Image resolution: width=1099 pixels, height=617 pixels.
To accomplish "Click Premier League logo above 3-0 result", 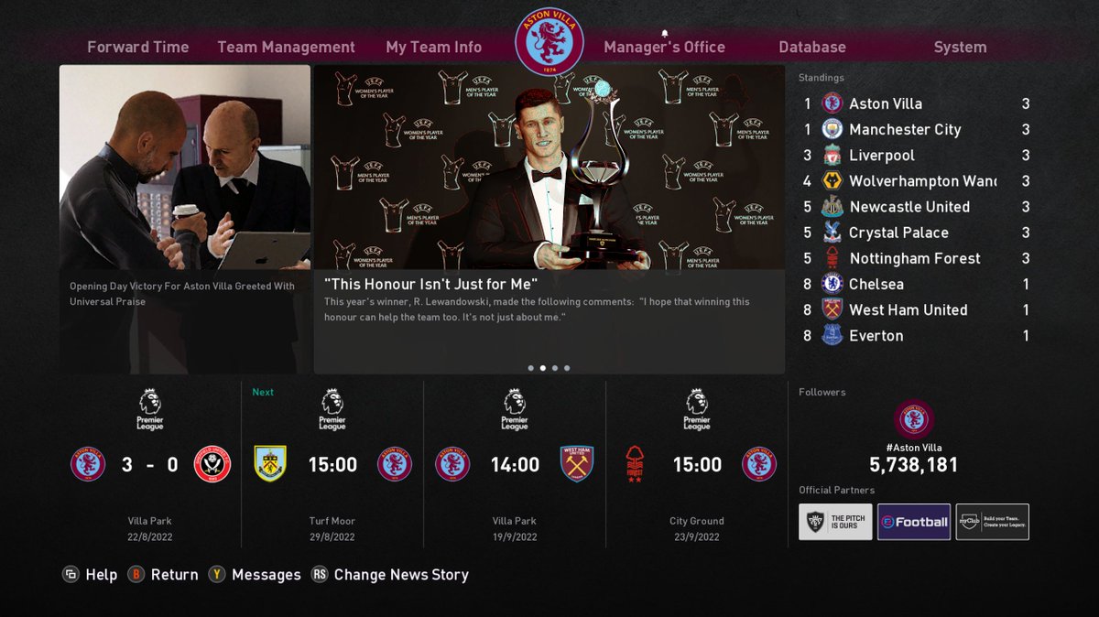I will click(x=150, y=409).
